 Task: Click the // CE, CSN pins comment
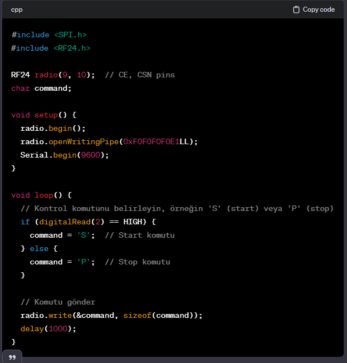coord(140,75)
